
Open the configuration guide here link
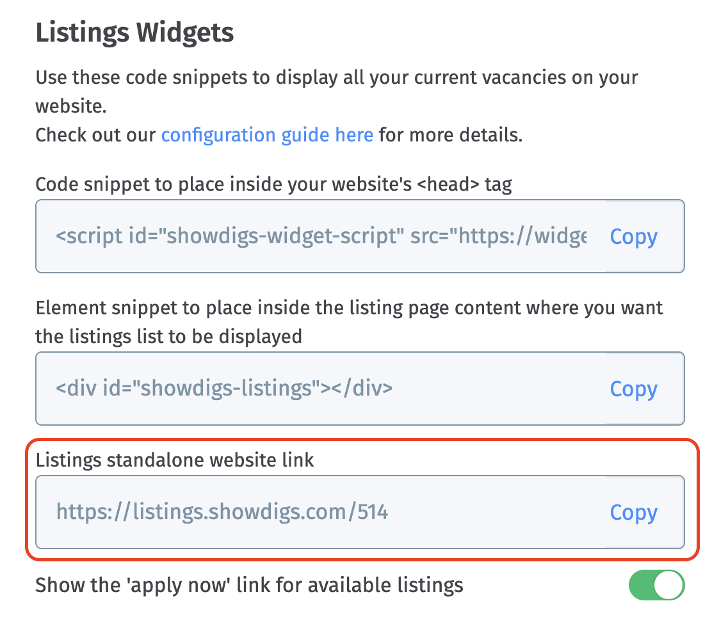(267, 135)
